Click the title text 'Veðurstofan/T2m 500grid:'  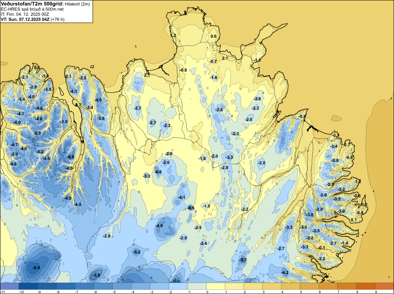pos(32,4)
